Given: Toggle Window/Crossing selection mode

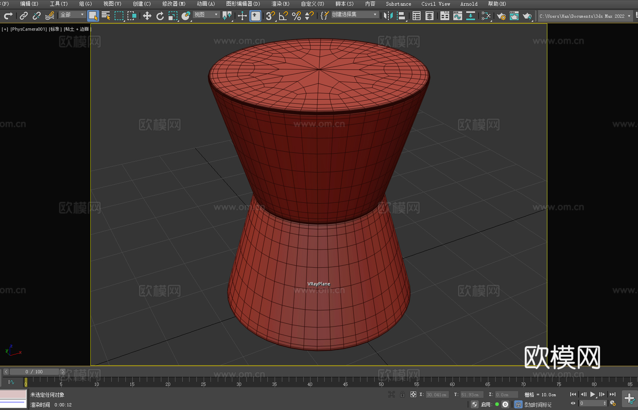Looking at the screenshot, I should (132, 16).
